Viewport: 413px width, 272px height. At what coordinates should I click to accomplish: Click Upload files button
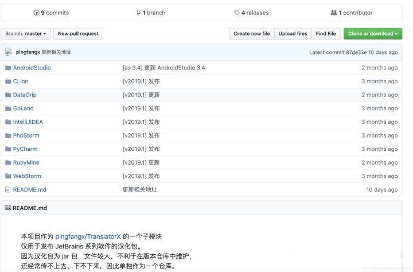pyautogui.click(x=293, y=34)
